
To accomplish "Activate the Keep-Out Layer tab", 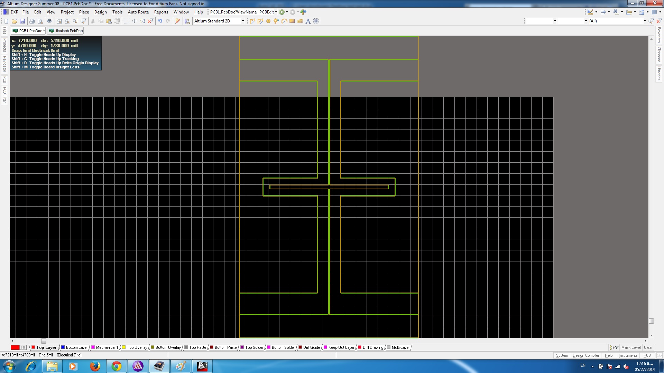I will [x=341, y=347].
